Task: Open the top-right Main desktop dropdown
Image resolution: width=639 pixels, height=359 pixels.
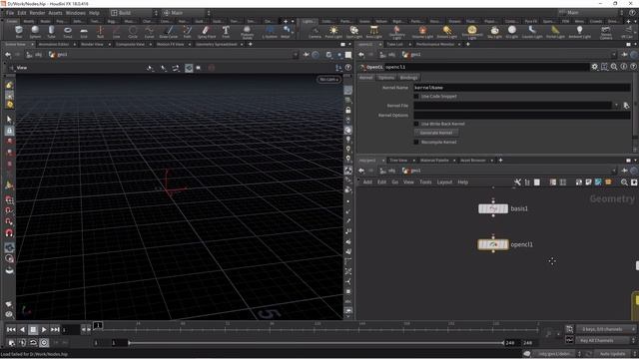Action: 592,13
